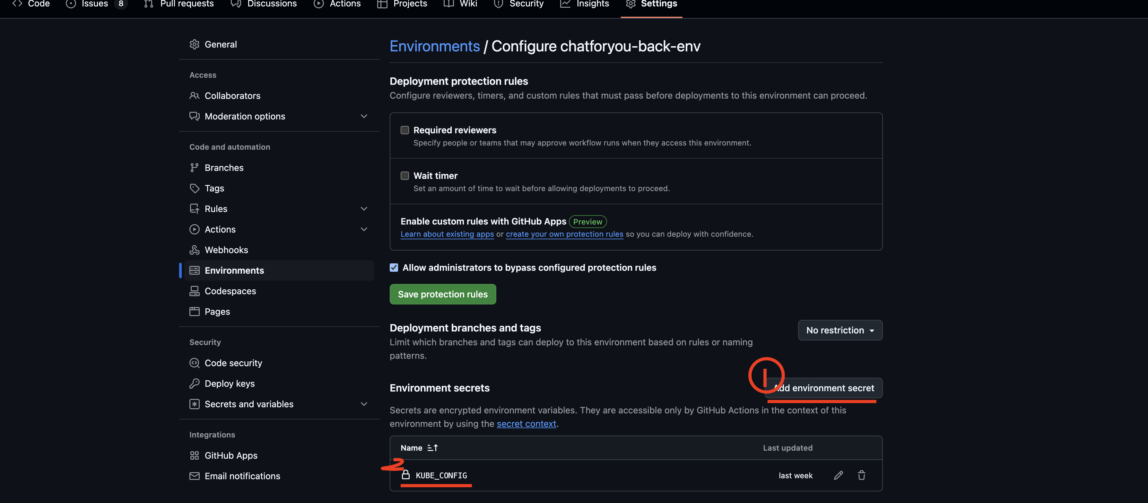Click Add environment secret button
This screenshot has height=503, width=1148.
pos(824,388)
